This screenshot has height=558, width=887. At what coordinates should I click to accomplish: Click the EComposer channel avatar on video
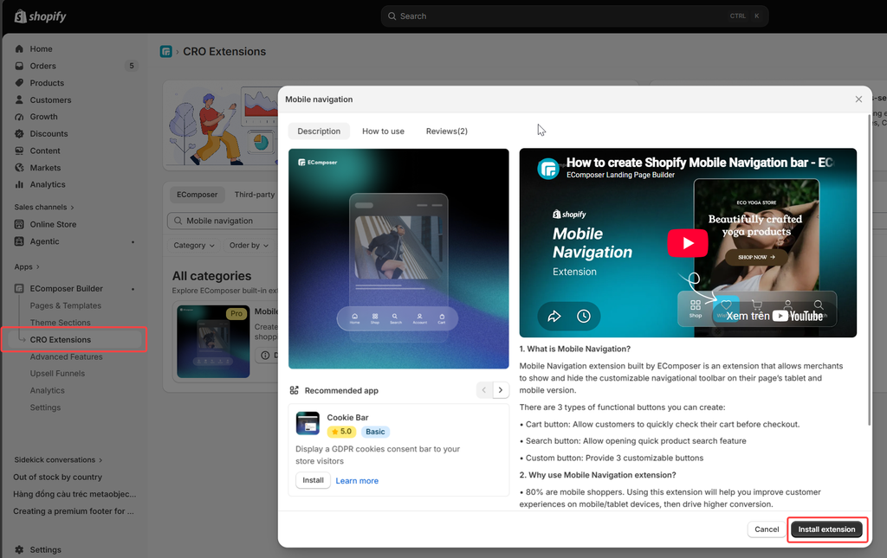[547, 169]
